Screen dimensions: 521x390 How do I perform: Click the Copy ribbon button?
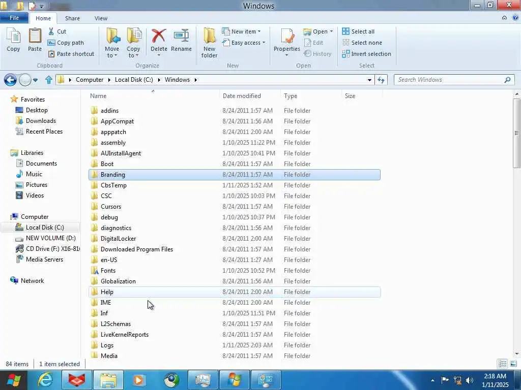point(13,40)
